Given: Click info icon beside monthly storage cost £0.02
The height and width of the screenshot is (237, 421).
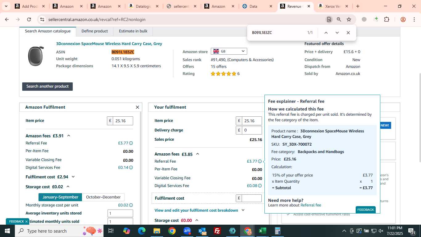Looking at the screenshot, I should [131, 205].
